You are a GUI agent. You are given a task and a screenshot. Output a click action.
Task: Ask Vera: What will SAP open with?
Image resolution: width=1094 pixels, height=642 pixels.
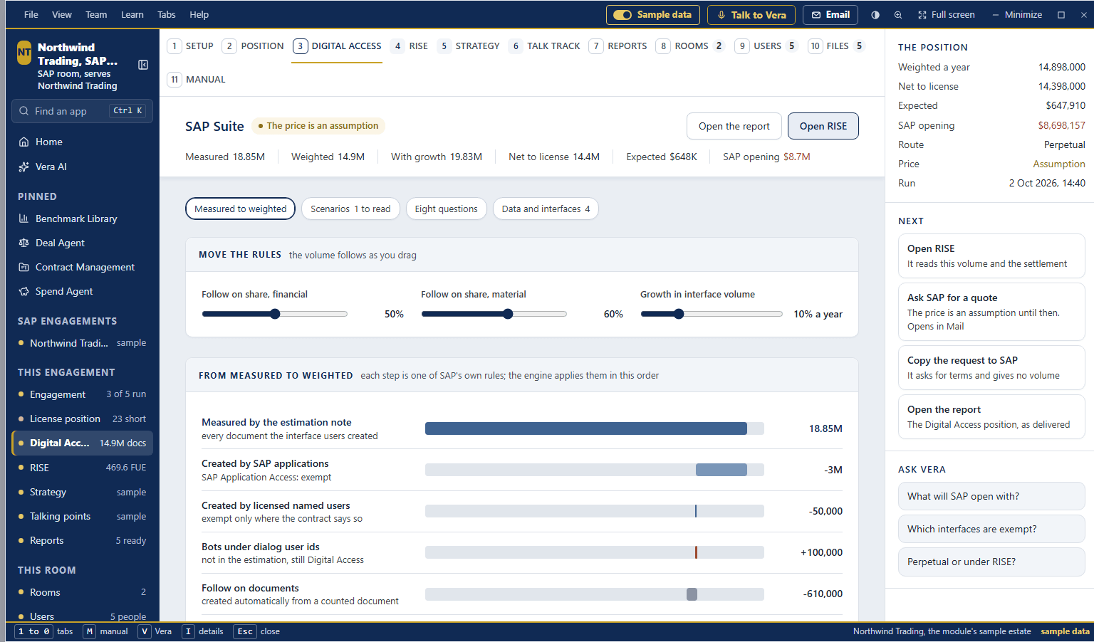click(x=991, y=496)
